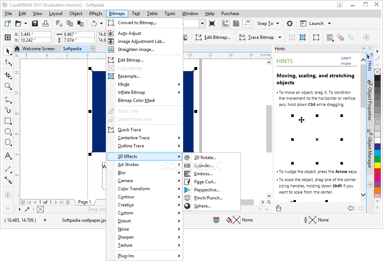Click the Page 1 tab

pos(84,202)
